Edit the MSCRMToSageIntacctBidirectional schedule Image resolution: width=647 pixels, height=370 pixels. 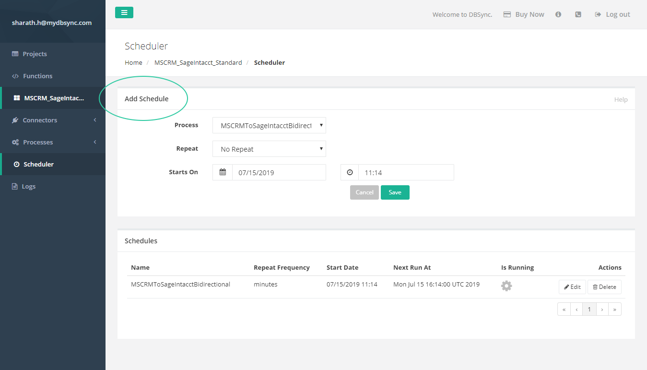[x=572, y=287]
